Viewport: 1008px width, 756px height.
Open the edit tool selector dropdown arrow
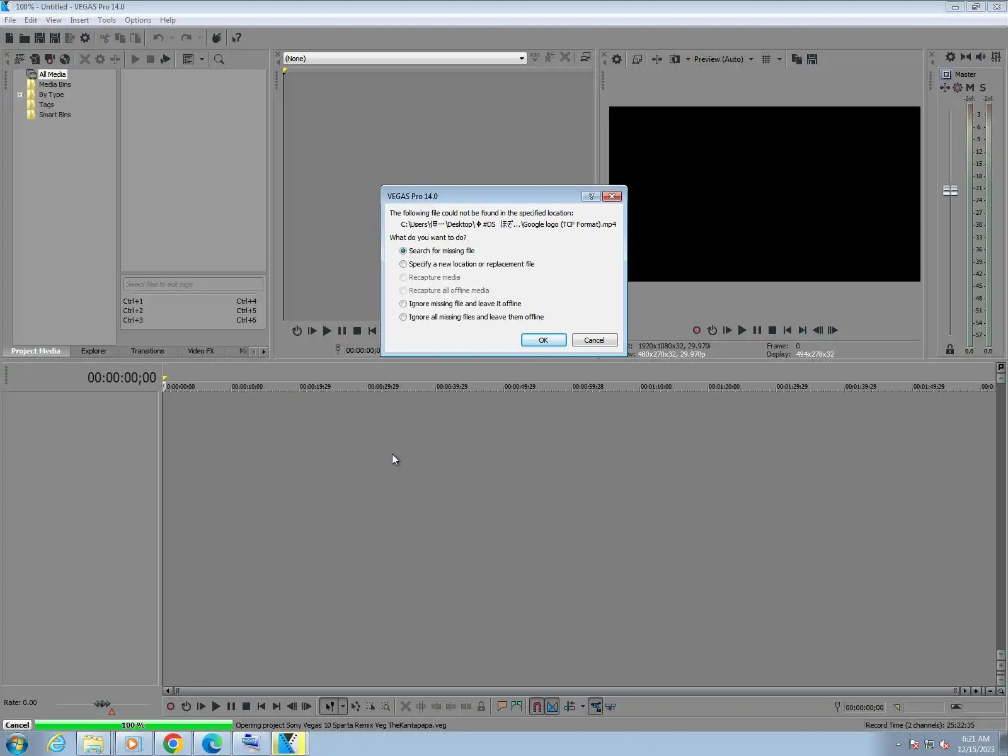(x=343, y=707)
